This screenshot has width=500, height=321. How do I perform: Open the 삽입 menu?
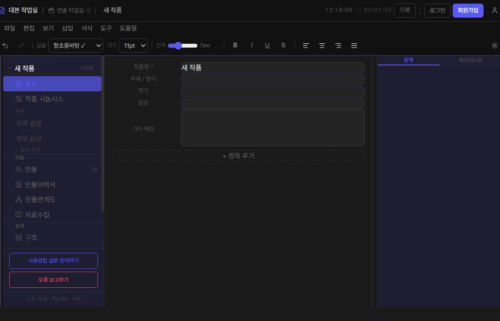67,28
